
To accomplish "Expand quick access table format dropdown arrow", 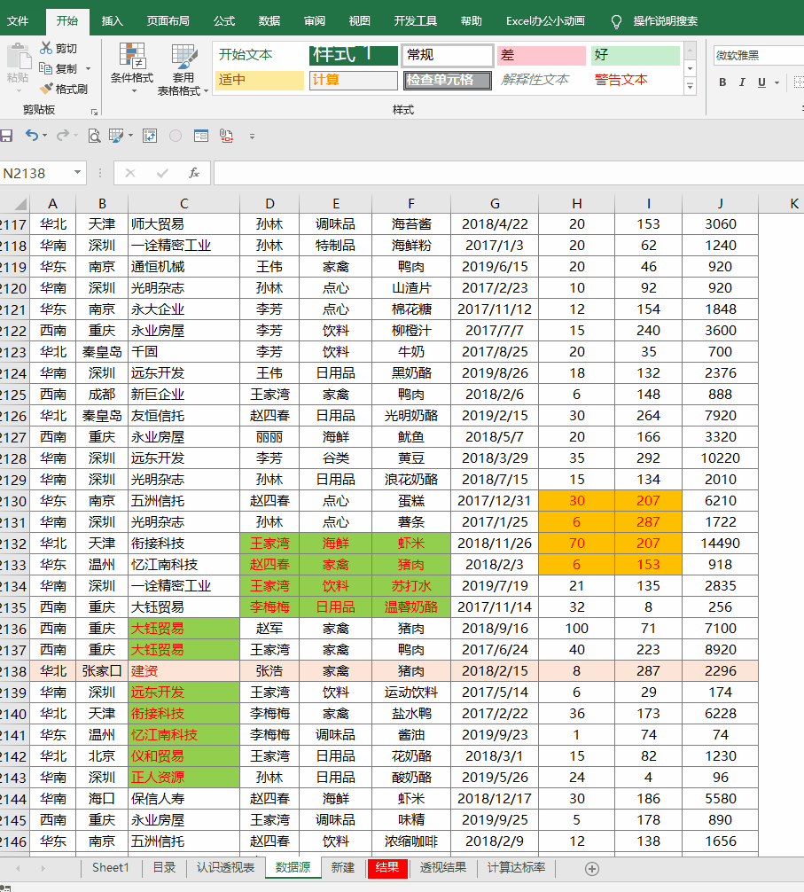I will pos(131,136).
